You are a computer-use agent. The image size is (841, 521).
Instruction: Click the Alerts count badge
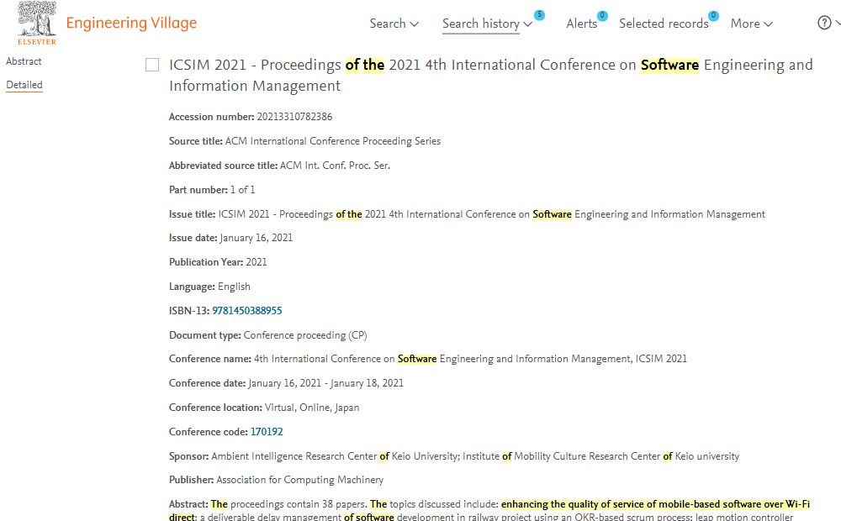(x=602, y=15)
